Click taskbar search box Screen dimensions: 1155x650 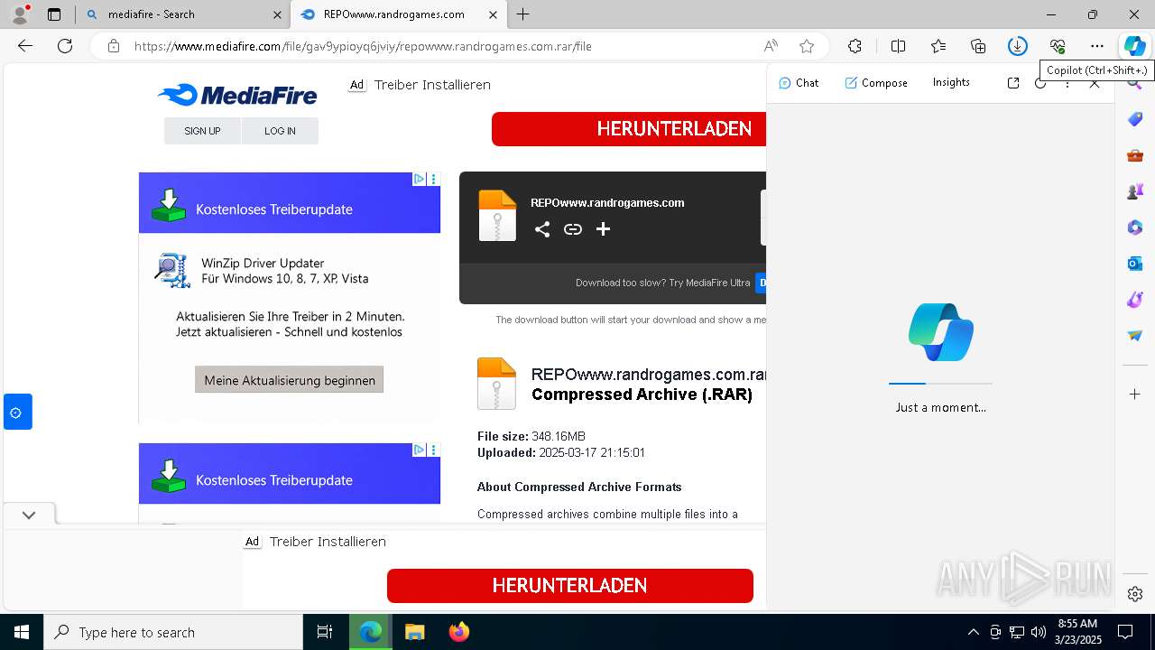pyautogui.click(x=173, y=632)
